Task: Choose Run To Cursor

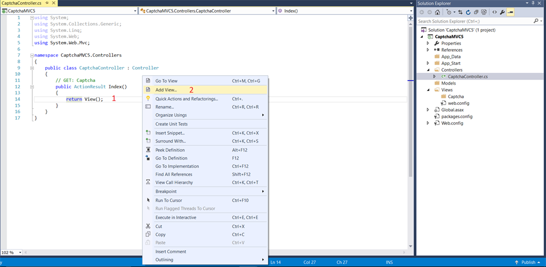Action: tap(205, 201)
